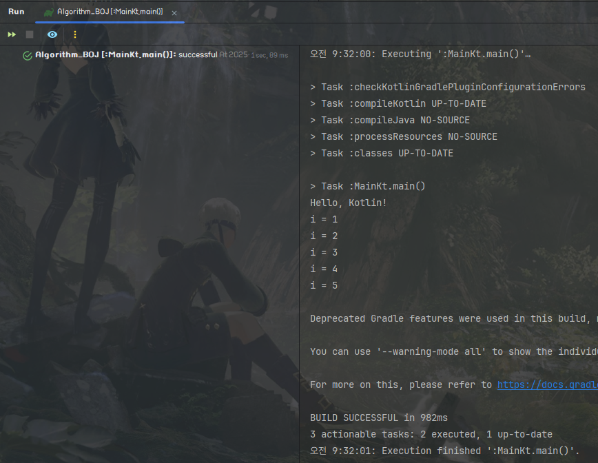The width and height of the screenshot is (598, 463).
Task: Click the 'i = 4' output line
Action: pos(324,269)
